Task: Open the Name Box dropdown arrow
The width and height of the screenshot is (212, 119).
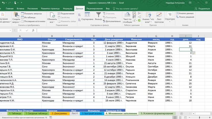Action: [x=10, y=30]
